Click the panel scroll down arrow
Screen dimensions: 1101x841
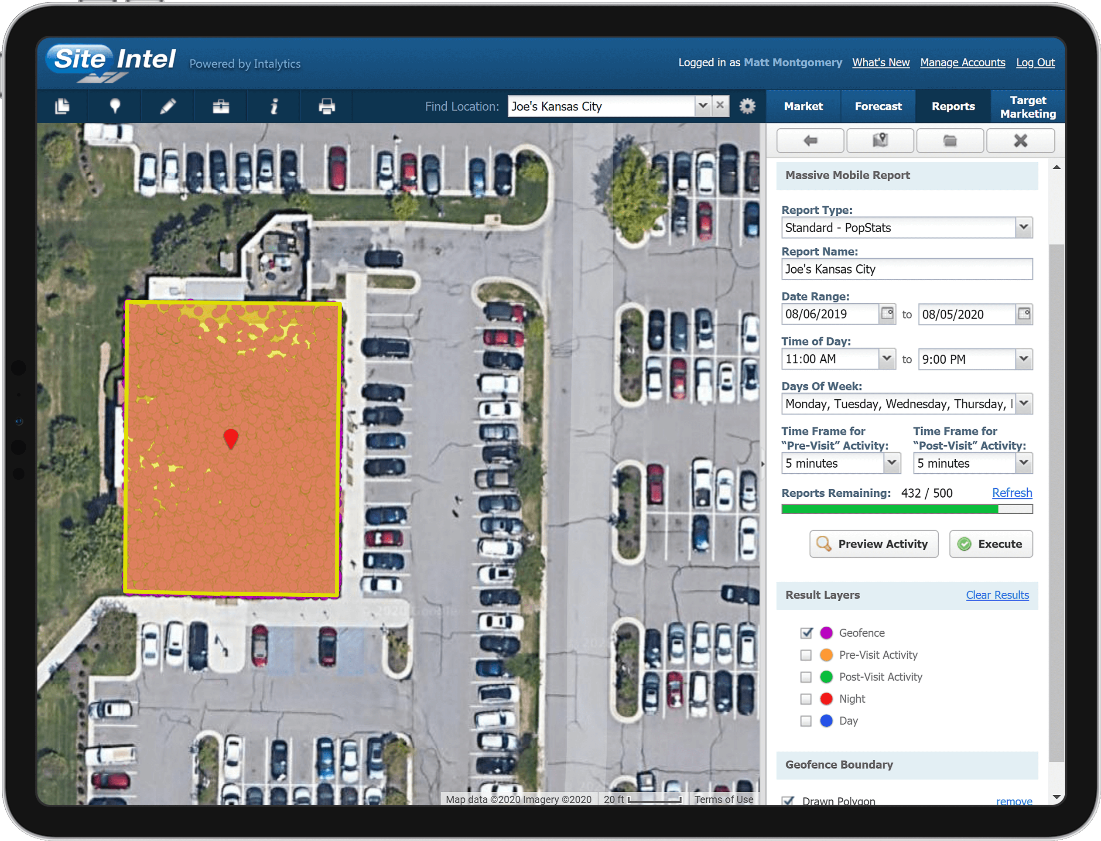coord(1057,797)
